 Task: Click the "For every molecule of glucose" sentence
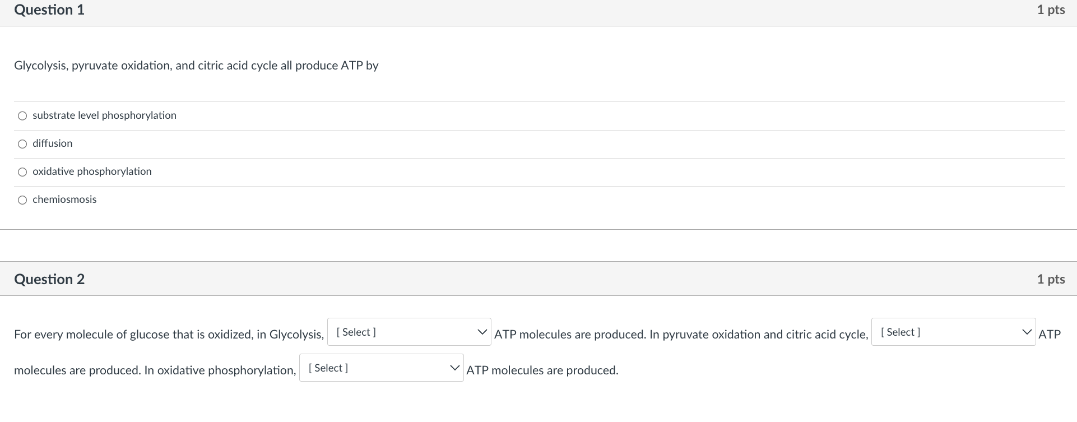pos(169,335)
